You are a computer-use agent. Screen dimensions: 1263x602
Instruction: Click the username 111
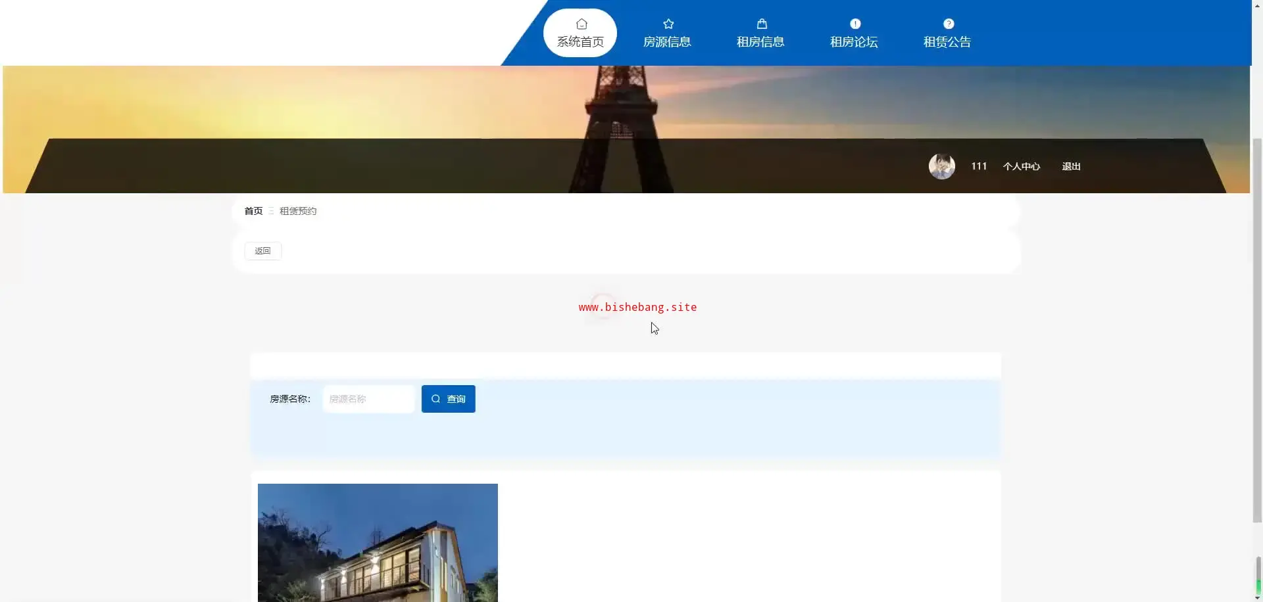tap(979, 167)
